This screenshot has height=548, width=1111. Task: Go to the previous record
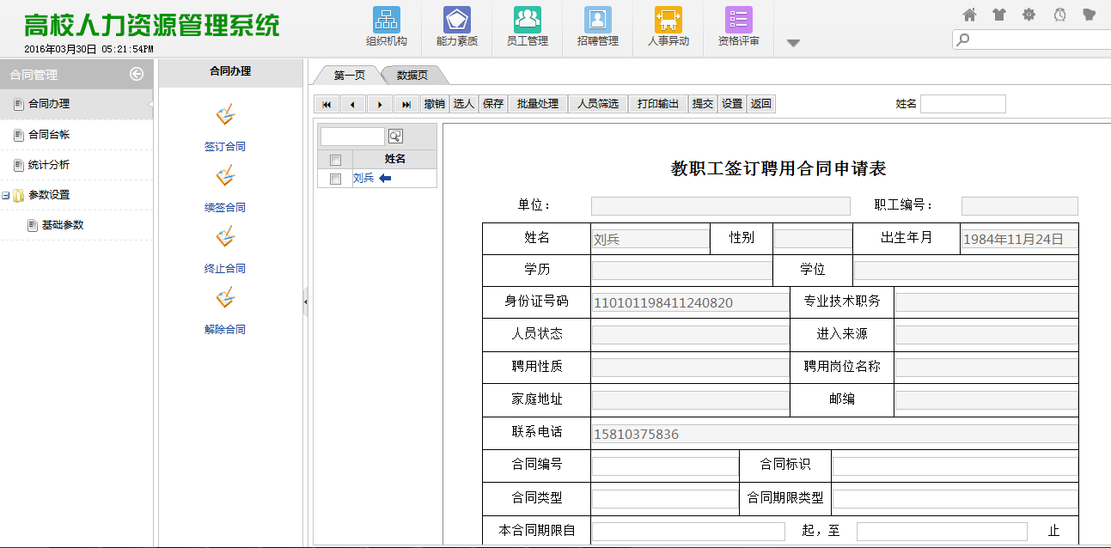pyautogui.click(x=353, y=104)
